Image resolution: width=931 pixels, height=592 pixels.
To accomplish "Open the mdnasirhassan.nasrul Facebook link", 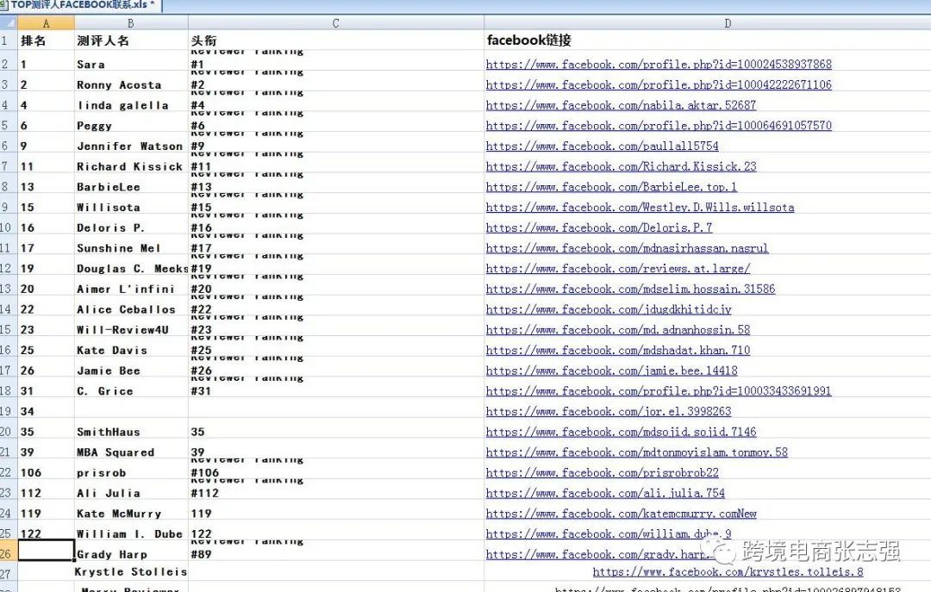I will [x=627, y=247].
